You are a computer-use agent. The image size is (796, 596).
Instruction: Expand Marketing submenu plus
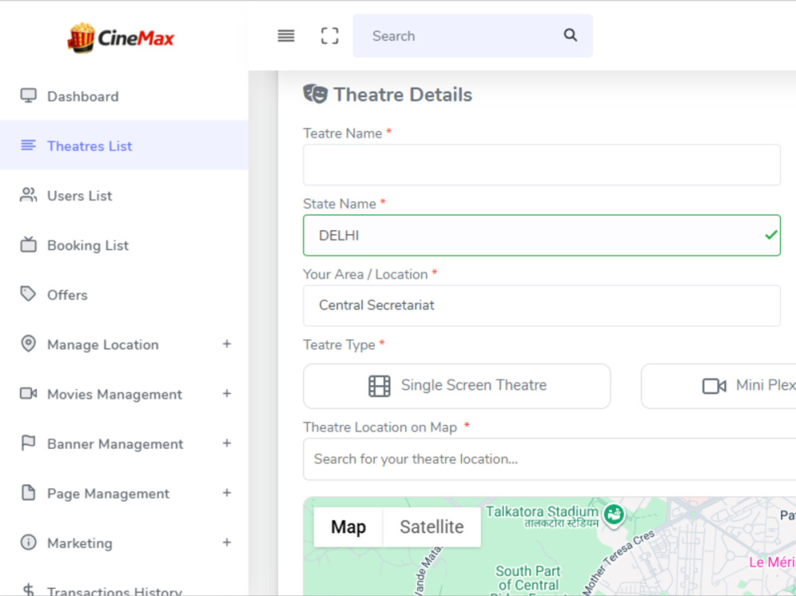(227, 542)
